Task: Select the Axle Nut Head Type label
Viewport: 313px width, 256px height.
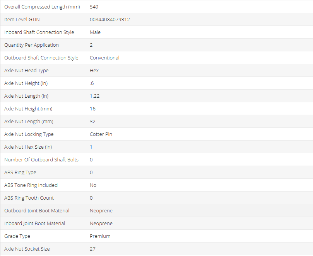Action: pos(26,71)
